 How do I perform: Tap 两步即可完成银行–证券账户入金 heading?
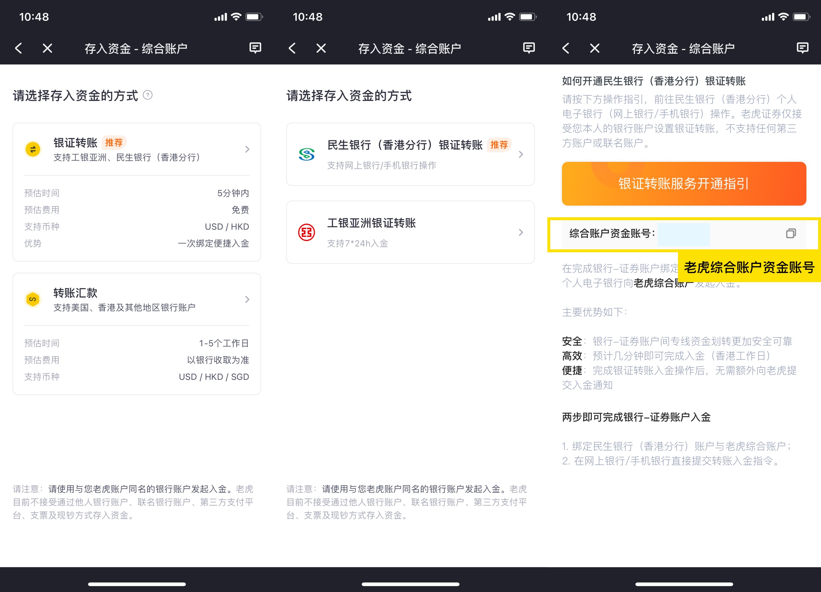click(636, 417)
